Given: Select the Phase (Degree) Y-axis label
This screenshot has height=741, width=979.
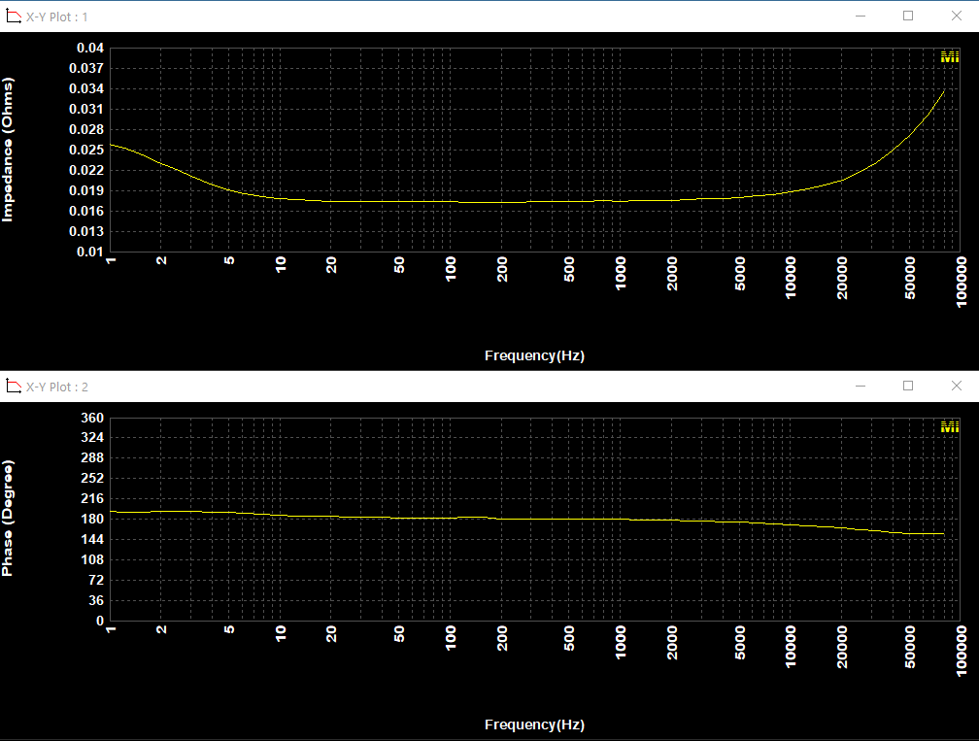Looking at the screenshot, I should (x=9, y=519).
